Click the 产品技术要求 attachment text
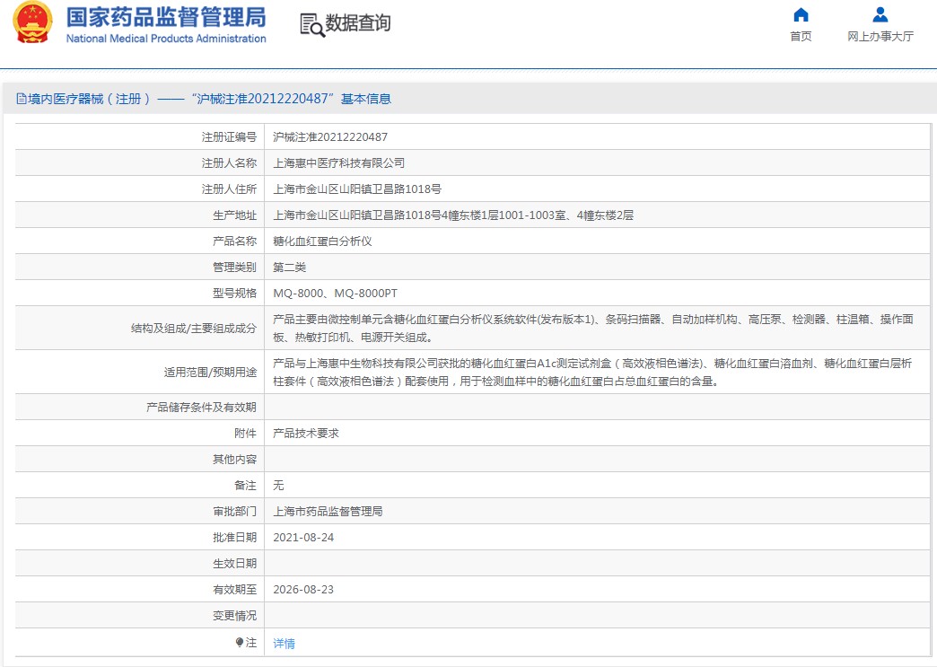 click(305, 433)
